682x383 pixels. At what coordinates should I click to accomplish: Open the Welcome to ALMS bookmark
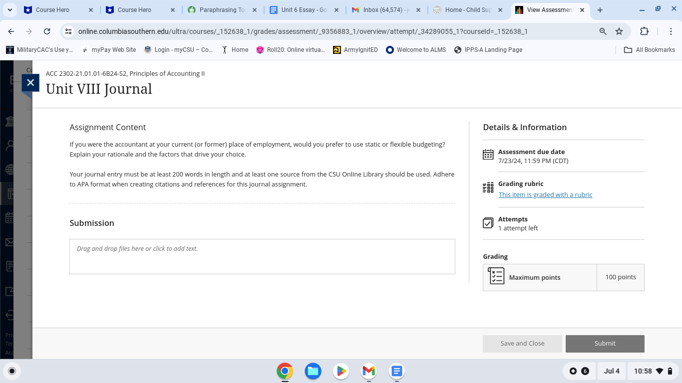[x=416, y=50]
